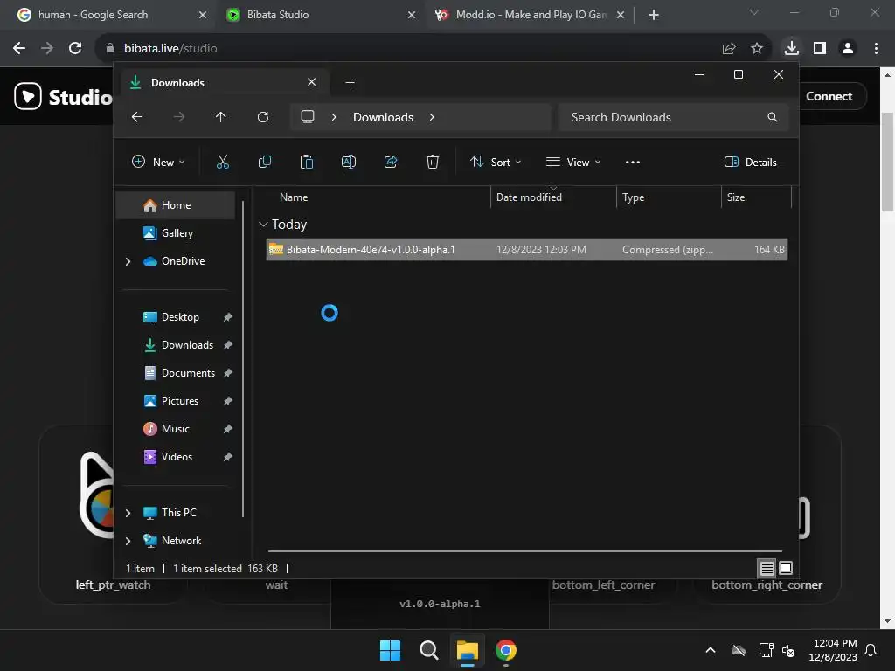Click the search magnifier in Search Downloads
This screenshot has height=671, width=895.
(773, 117)
